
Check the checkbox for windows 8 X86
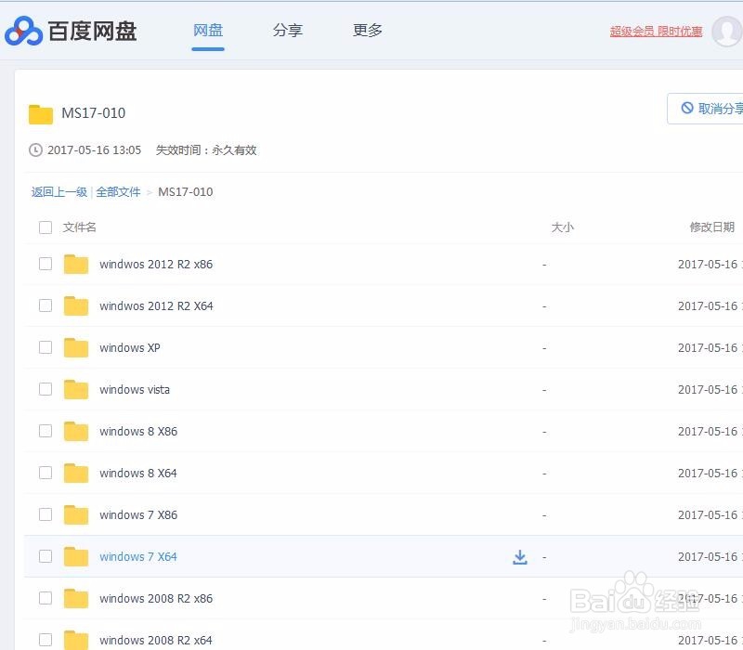46,431
